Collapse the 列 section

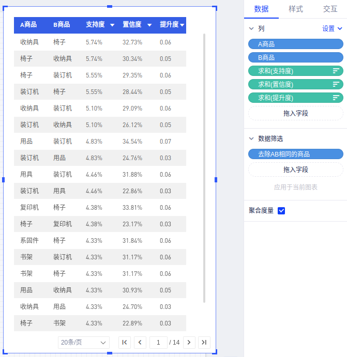pyautogui.click(x=252, y=29)
